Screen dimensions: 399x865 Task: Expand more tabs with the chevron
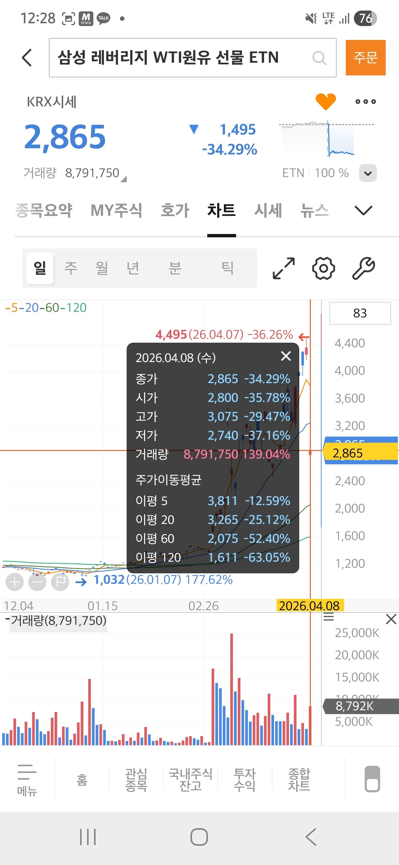pos(363,210)
